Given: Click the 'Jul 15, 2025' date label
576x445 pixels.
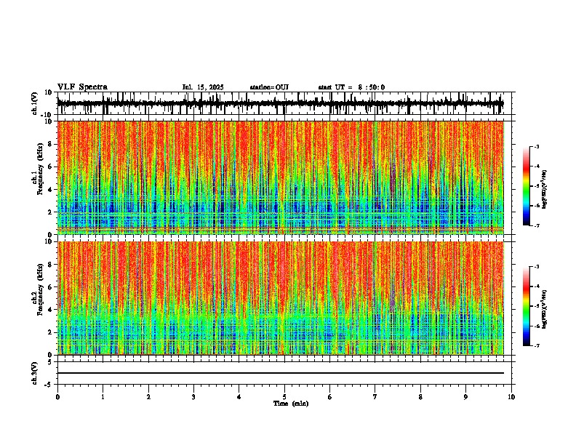Looking at the screenshot, I should pyautogui.click(x=203, y=87).
